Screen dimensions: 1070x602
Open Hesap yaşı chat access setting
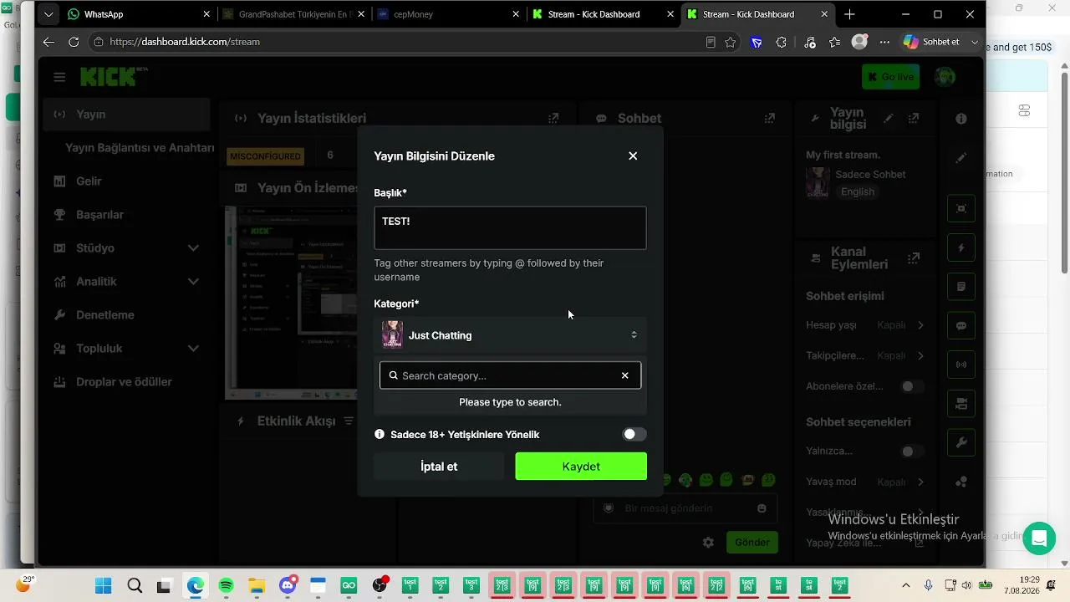865,325
